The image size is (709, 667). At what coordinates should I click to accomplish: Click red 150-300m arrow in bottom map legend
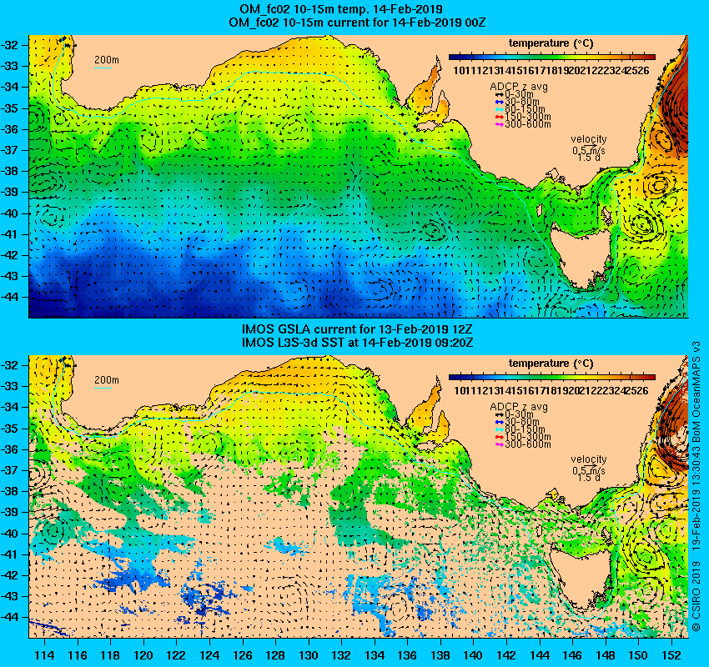[x=499, y=437]
